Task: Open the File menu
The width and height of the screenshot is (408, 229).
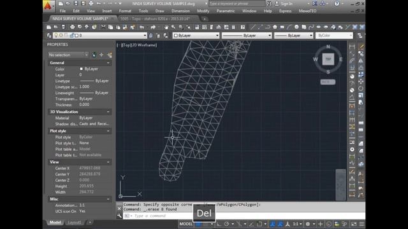Action: tap(62, 11)
